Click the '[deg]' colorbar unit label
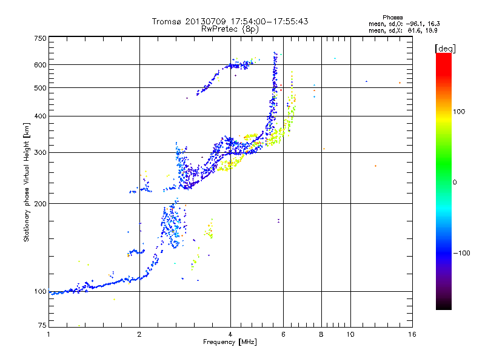 point(445,49)
